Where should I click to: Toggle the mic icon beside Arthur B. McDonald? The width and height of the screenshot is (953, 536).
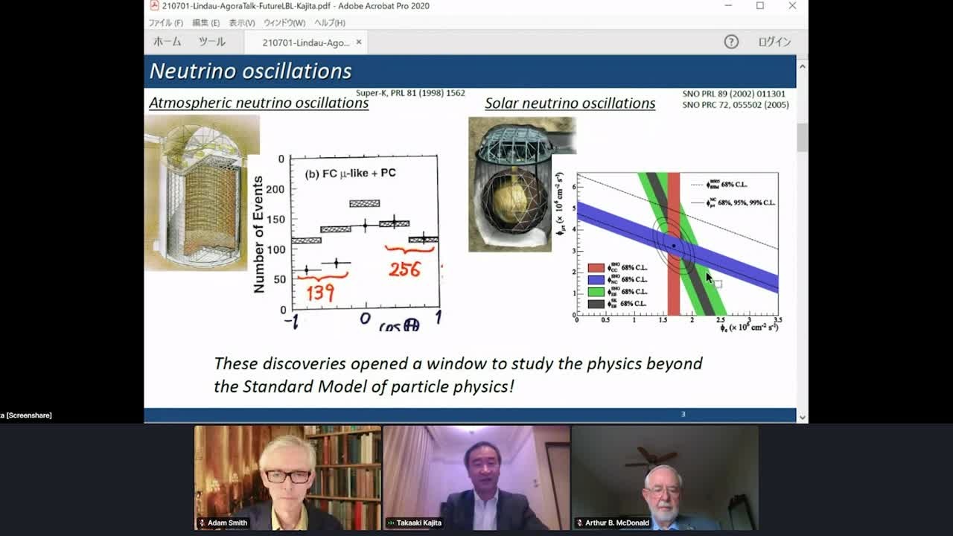pos(579,523)
